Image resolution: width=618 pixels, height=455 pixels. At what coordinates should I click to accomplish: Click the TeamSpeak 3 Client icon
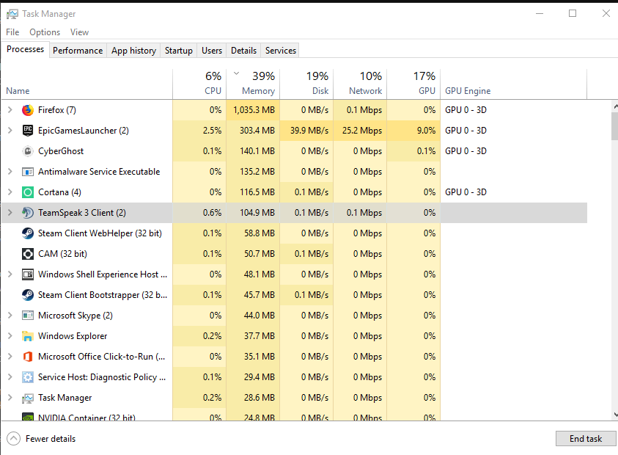point(28,213)
